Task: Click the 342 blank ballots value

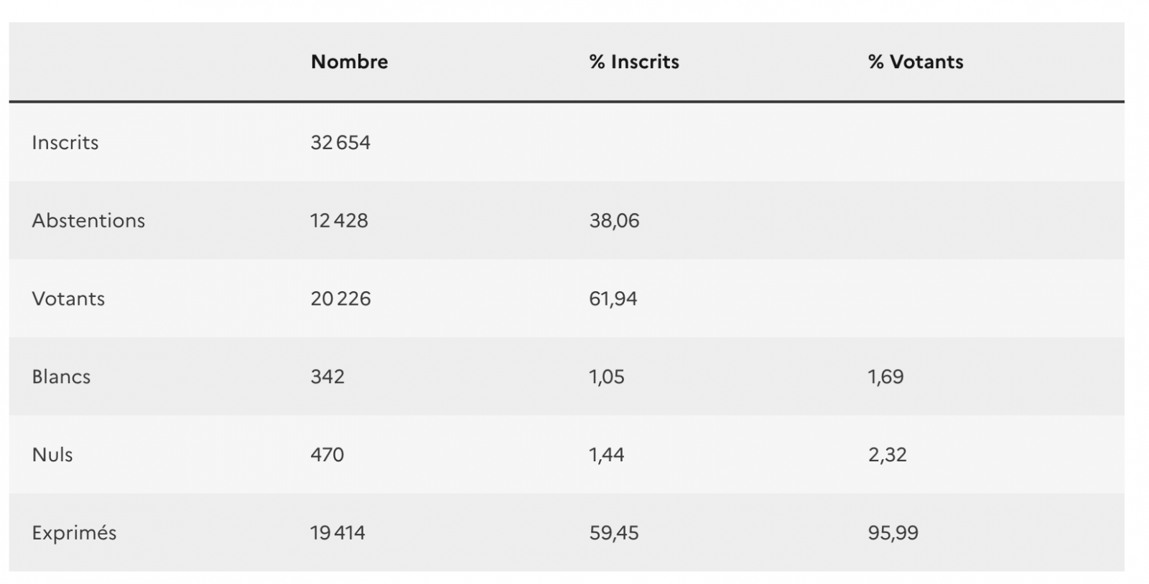Action: pos(327,377)
